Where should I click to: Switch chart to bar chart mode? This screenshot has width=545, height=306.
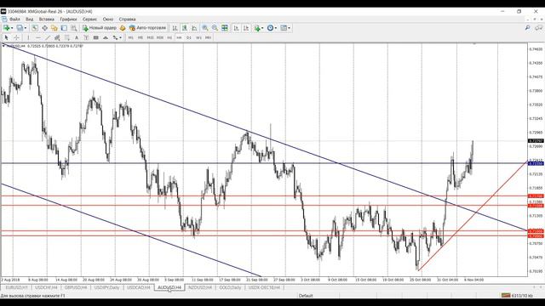click(x=175, y=28)
